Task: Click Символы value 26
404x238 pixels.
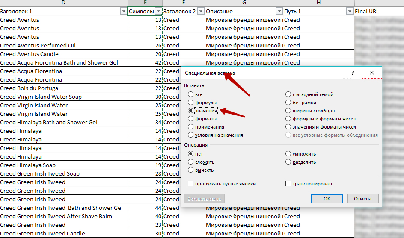Action: point(145,45)
